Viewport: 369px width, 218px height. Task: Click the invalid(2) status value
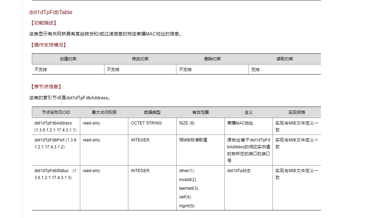(188, 179)
